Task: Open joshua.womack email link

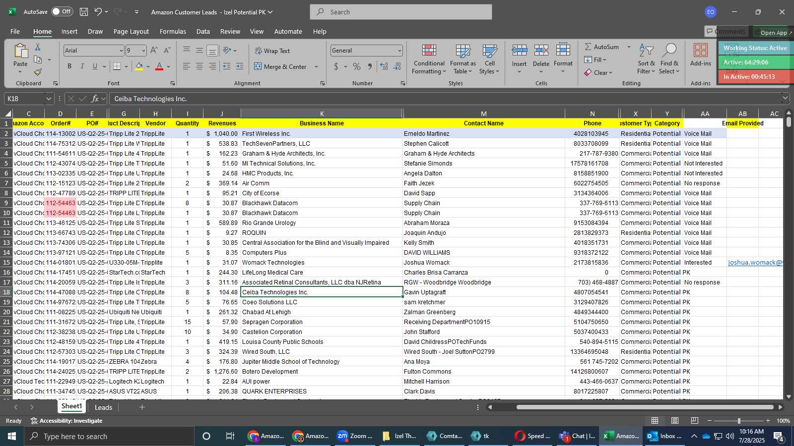Action: [755, 263]
